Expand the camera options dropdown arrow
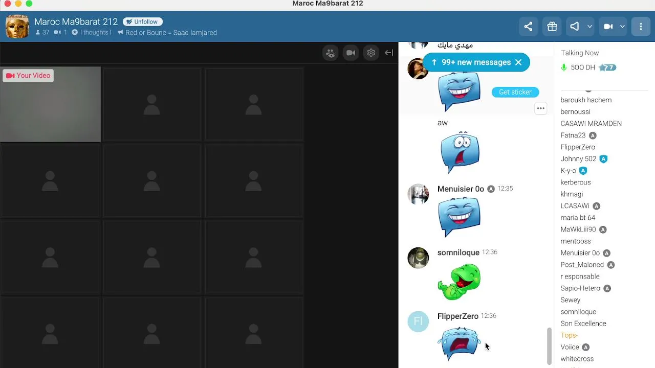The height and width of the screenshot is (368, 655). (x=622, y=27)
